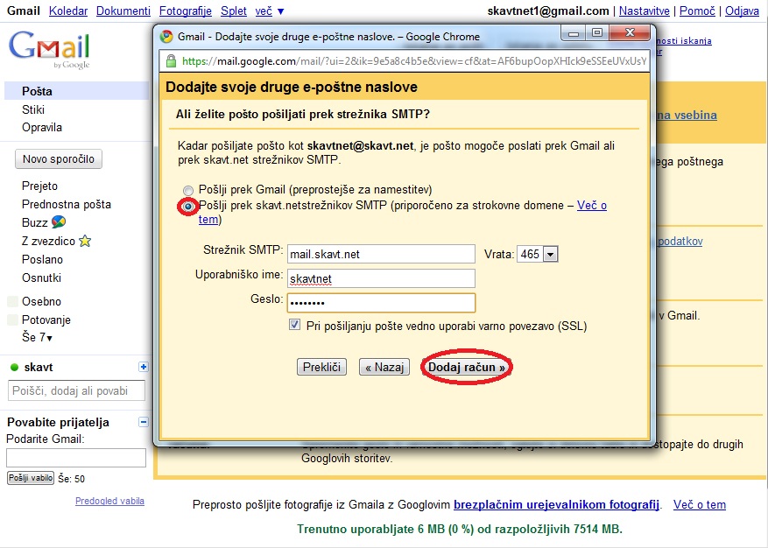Click the popup address bar URL
Screen dimensions: 768x548
(414, 61)
